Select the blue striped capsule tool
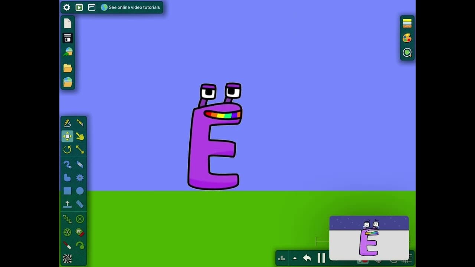Screen dimensions: 475x267 point(80,204)
